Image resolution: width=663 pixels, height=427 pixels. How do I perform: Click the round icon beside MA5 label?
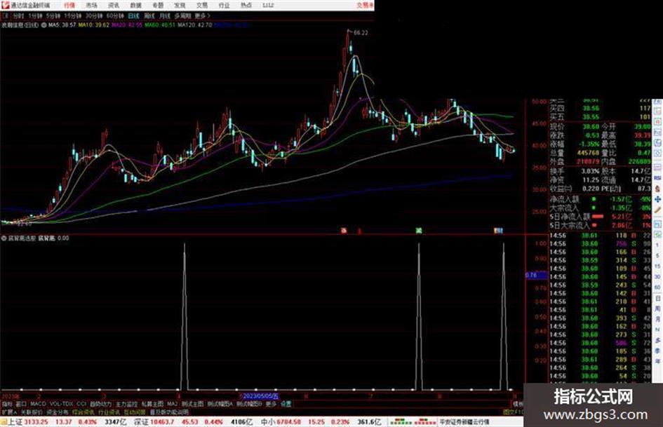[43, 25]
